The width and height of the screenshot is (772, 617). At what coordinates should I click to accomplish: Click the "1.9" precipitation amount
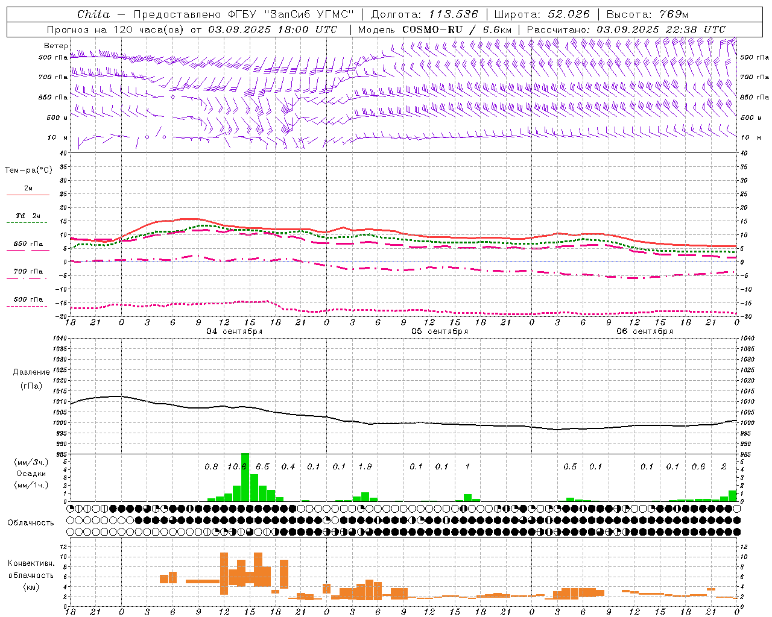tap(365, 466)
